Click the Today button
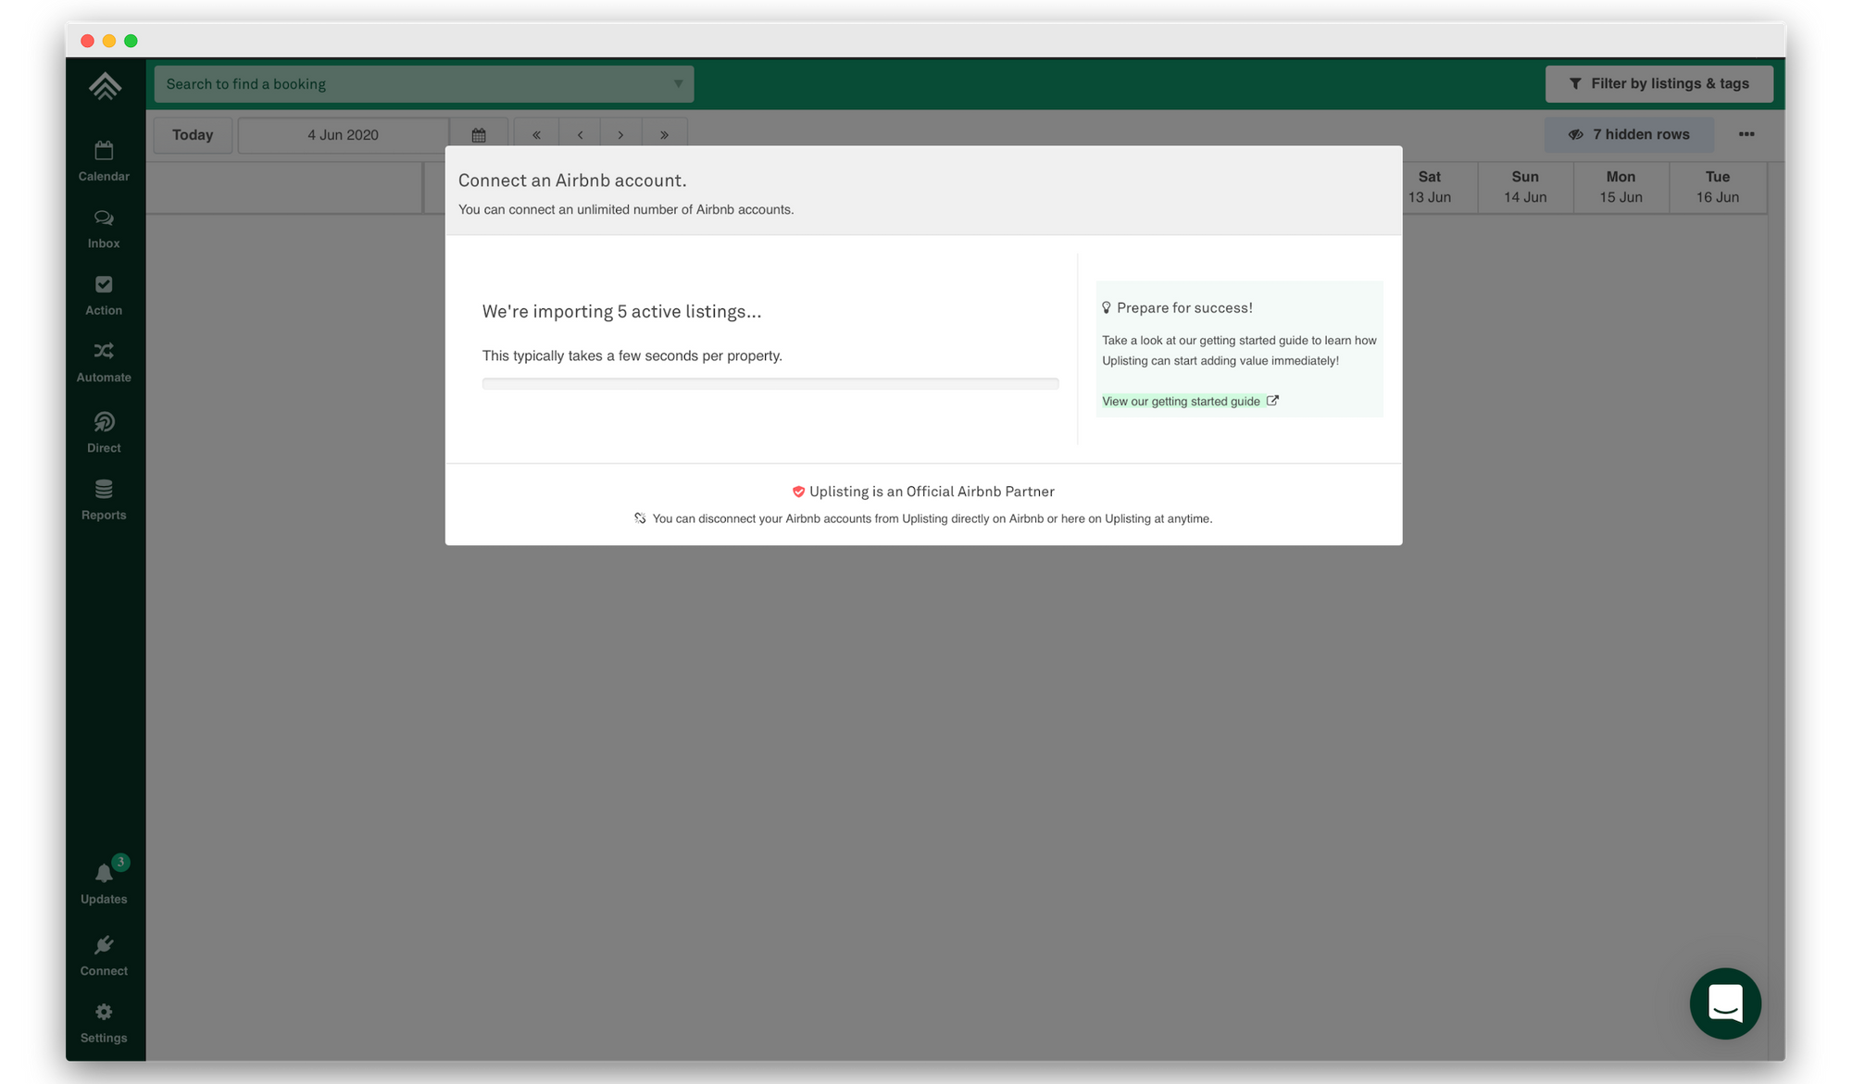1852x1084 pixels. click(x=193, y=135)
